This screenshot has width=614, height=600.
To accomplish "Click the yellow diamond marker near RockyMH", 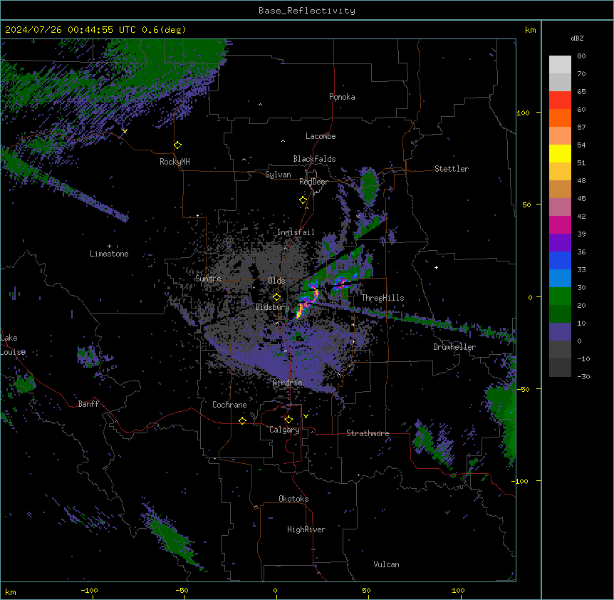I will pos(178,145).
